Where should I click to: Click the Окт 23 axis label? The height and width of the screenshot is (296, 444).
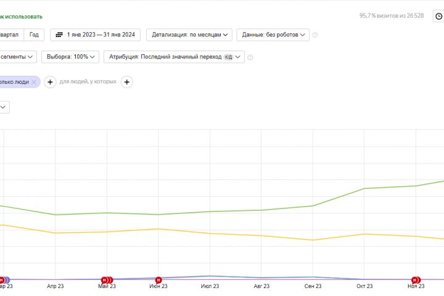coord(364,286)
